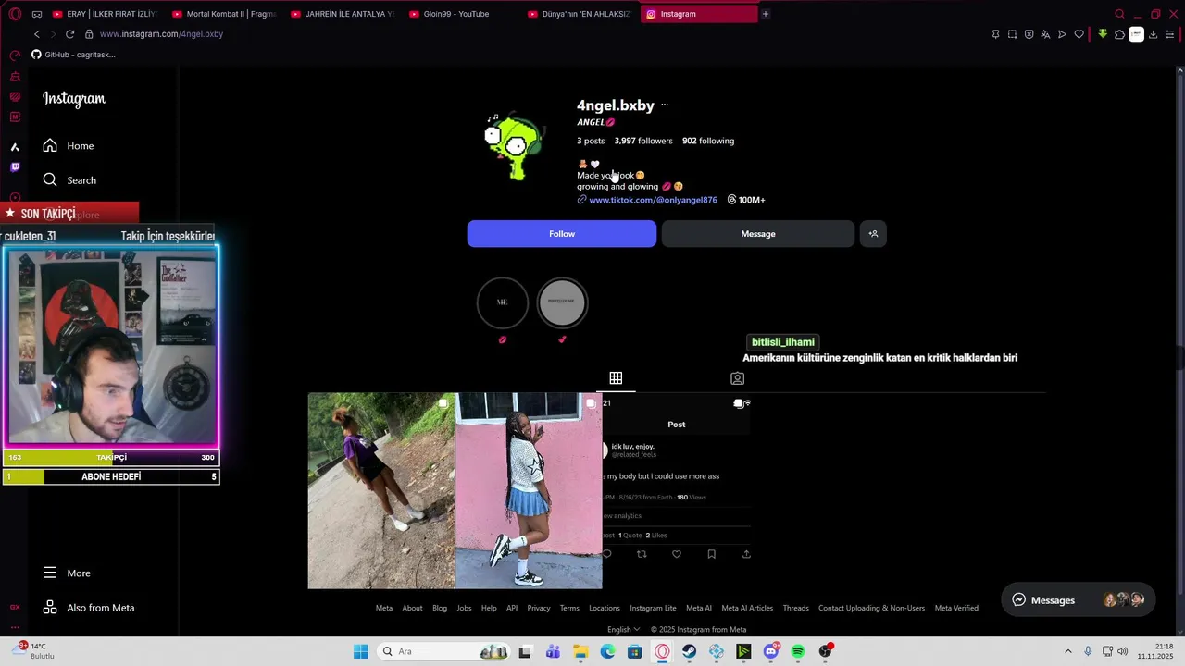This screenshot has height=666, width=1185.
Task: Open the profile options three-dot menu
Action: [665, 105]
